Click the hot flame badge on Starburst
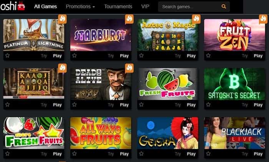Image resolution: width=269 pixels, height=162 pixels. coord(129,19)
